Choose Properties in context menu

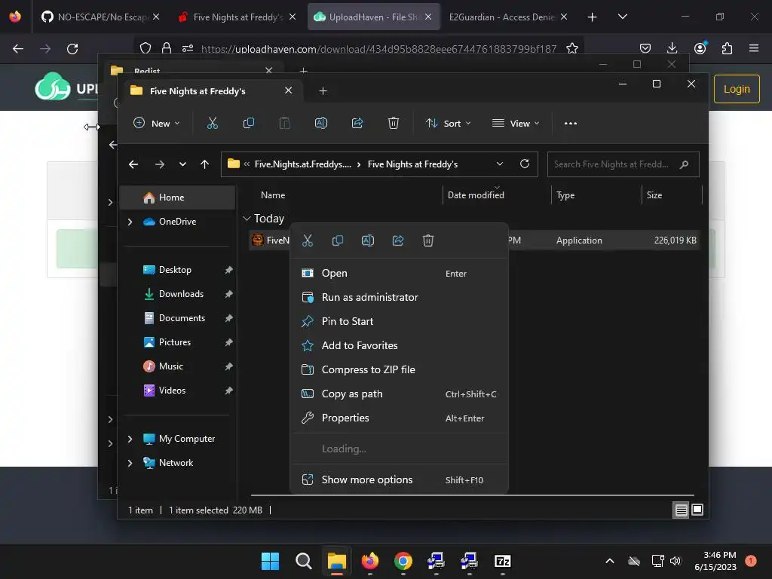pyautogui.click(x=399, y=418)
